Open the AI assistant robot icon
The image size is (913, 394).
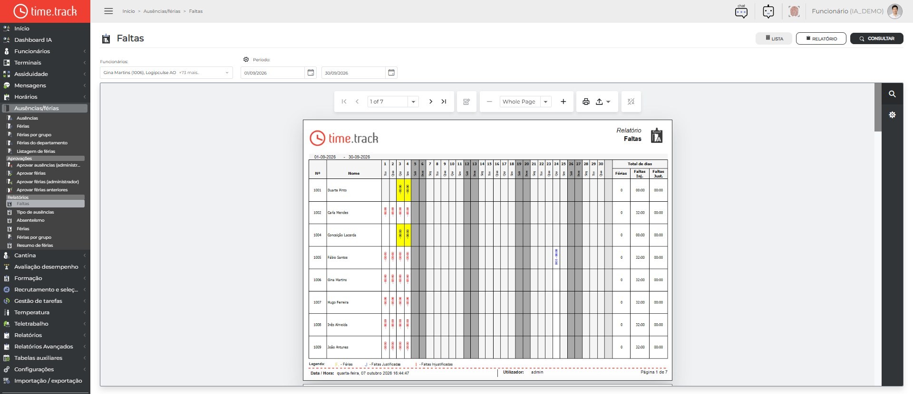click(x=768, y=11)
